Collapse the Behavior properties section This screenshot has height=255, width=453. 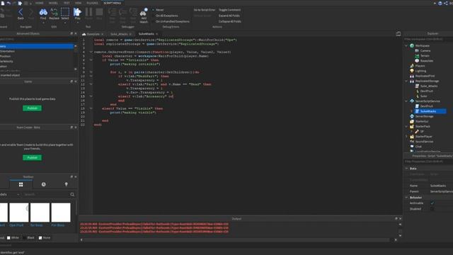pyautogui.click(x=406, y=197)
